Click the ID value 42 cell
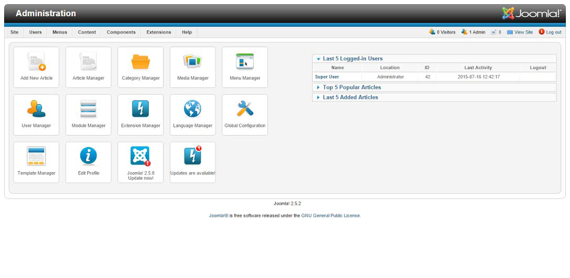The image size is (570, 278). point(427,77)
